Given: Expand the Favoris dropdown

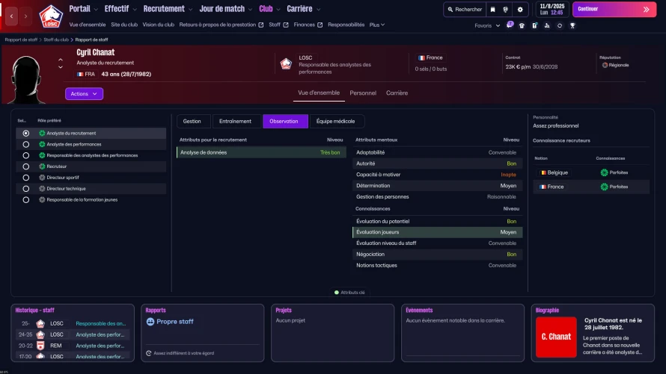Looking at the screenshot, I should (x=487, y=25).
